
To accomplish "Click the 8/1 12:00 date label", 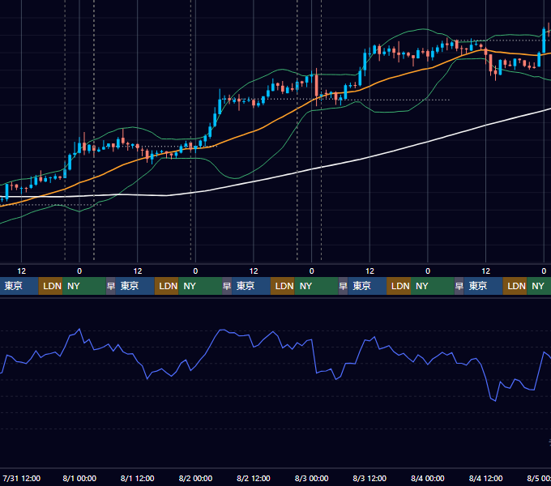I will click(138, 478).
